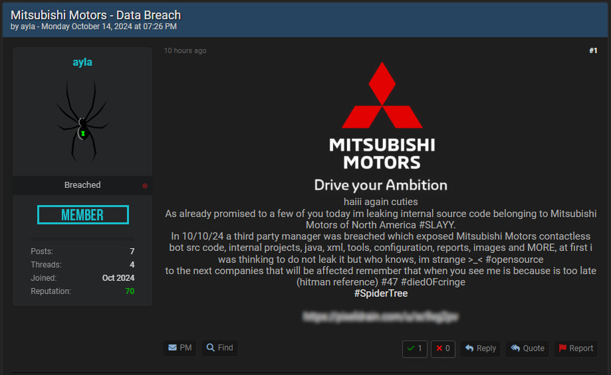Click the thread title Mitsubishi Motors - Data Breach

tap(96, 15)
